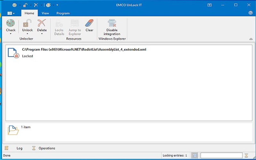Collapse the ribbon with chevron
This screenshot has width=256, height=160.
pos(251,39)
